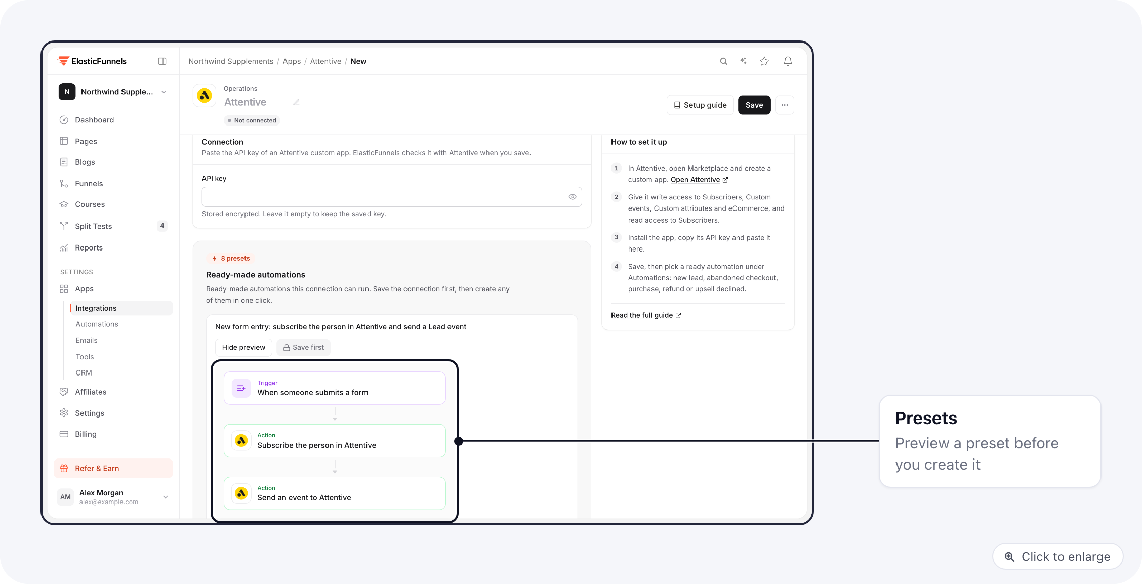Viewport: 1142px width, 584px height.
Task: Click the AI sparkle icon
Action: [x=743, y=61]
